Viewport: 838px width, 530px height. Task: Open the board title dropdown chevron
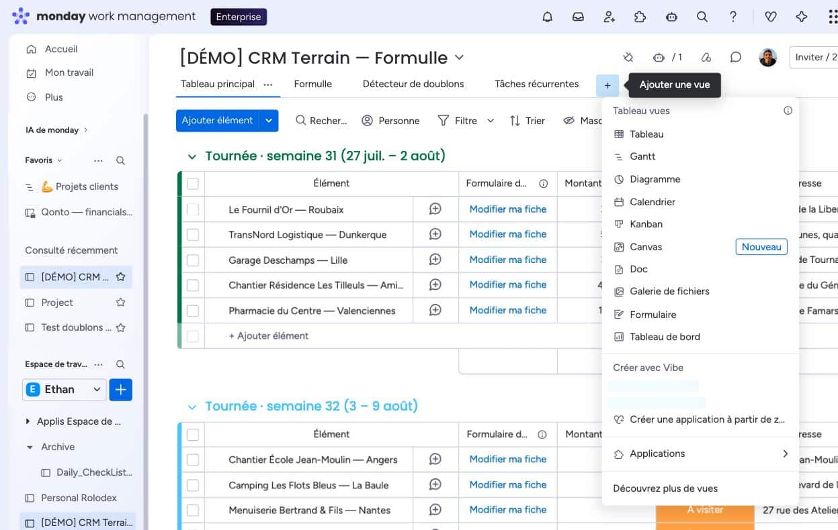(459, 58)
